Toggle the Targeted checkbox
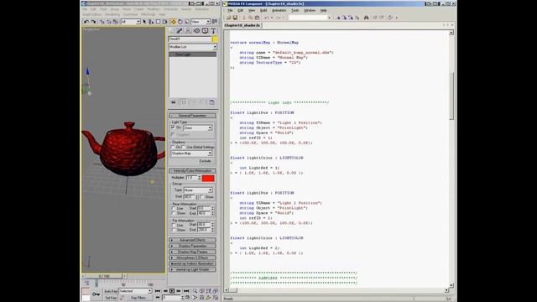 (173, 134)
